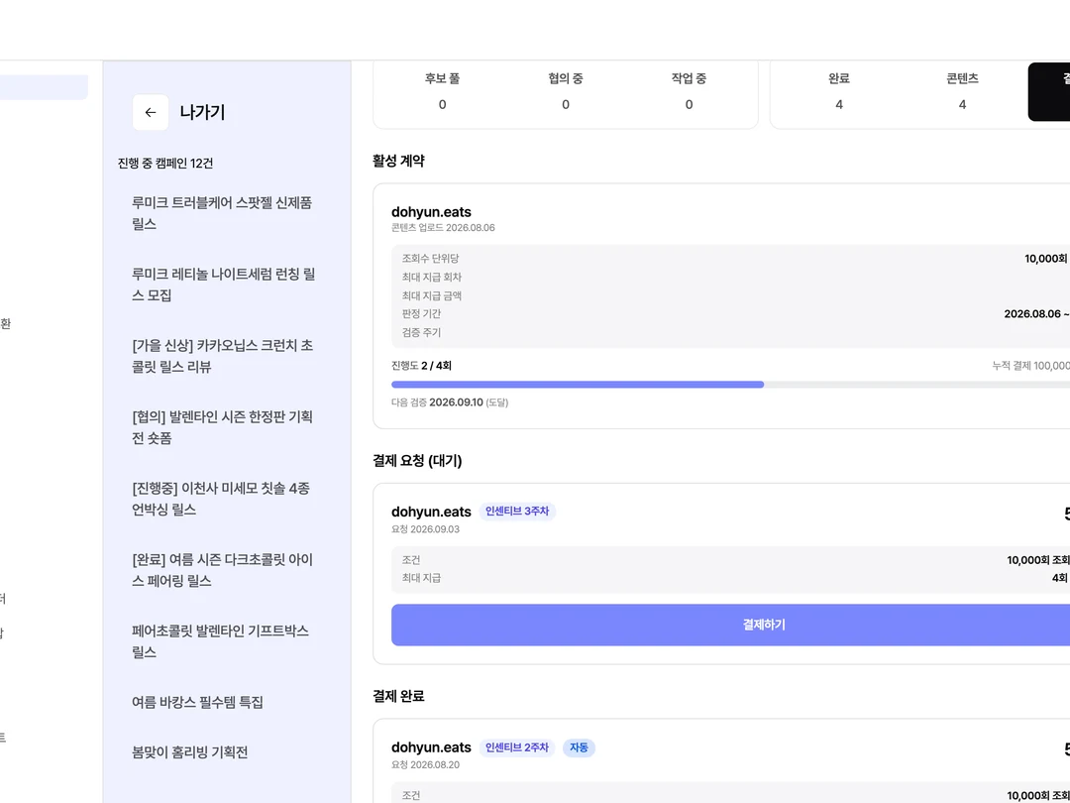Viewport: 1070px width, 803px height.
Task: Click the 진행 중 캠페인 12건 heading
Action: click(165, 164)
